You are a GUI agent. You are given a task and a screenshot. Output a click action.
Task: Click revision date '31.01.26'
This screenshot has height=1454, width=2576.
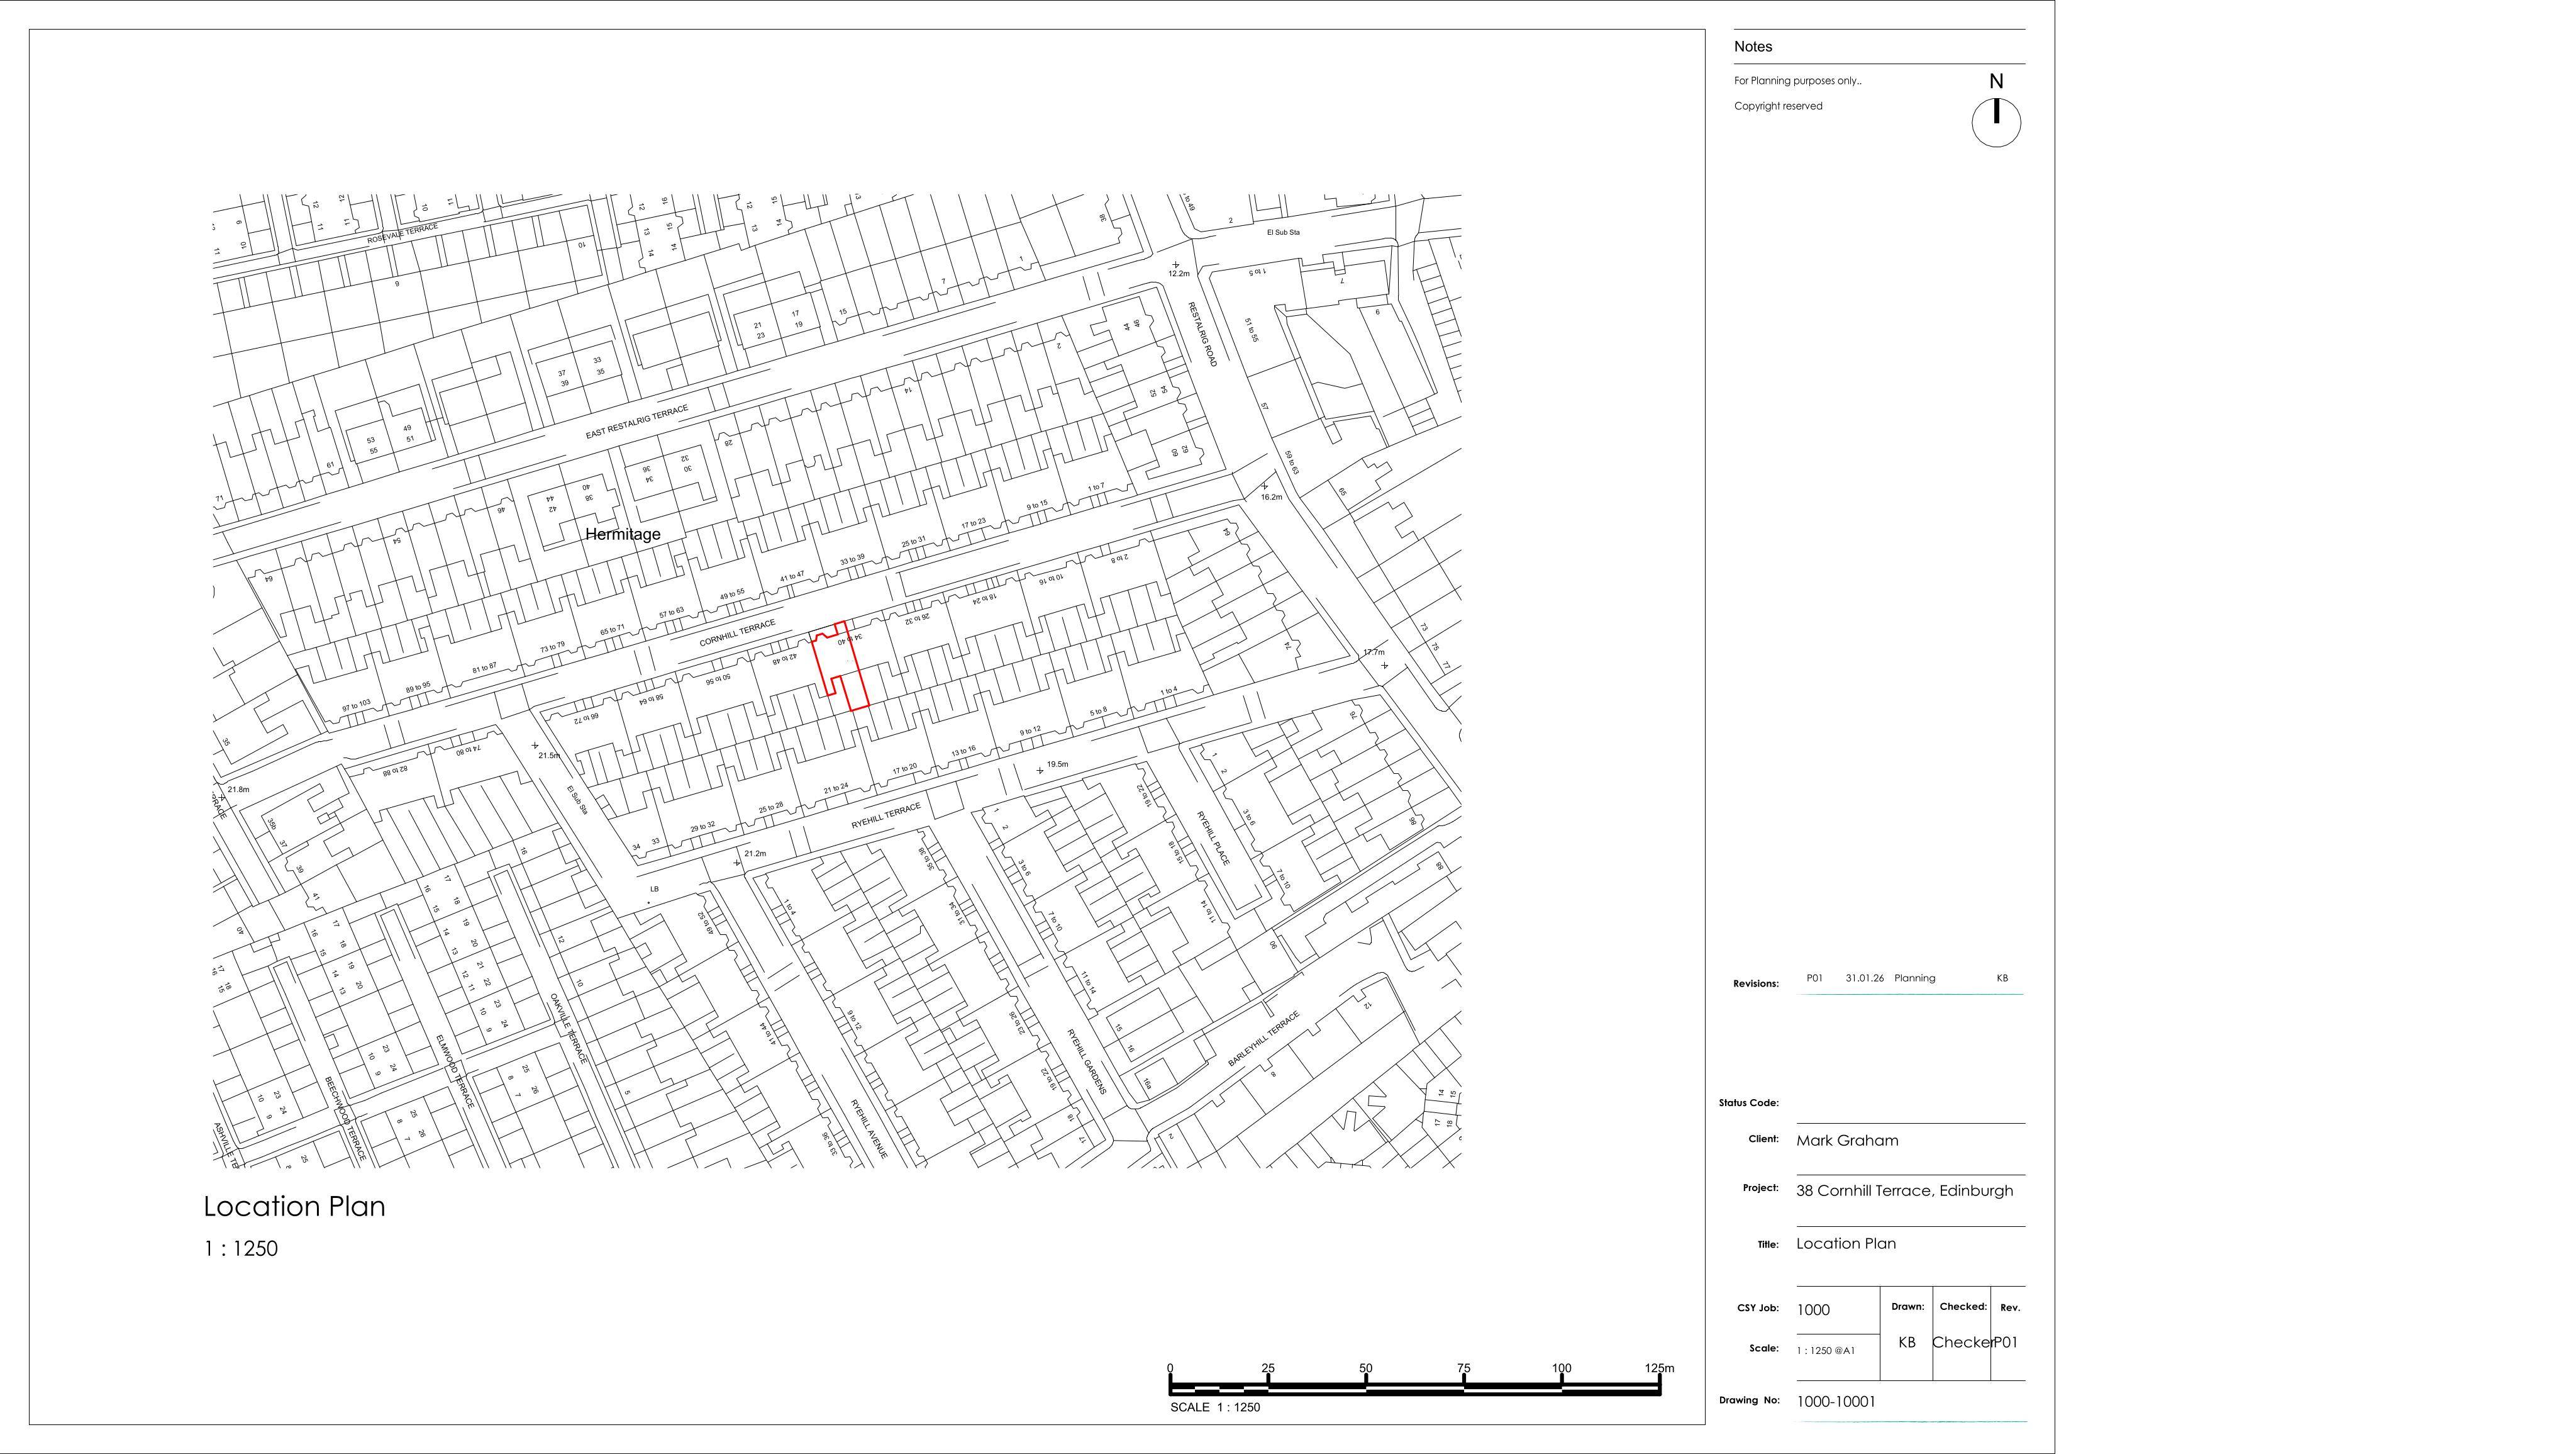pos(1865,978)
